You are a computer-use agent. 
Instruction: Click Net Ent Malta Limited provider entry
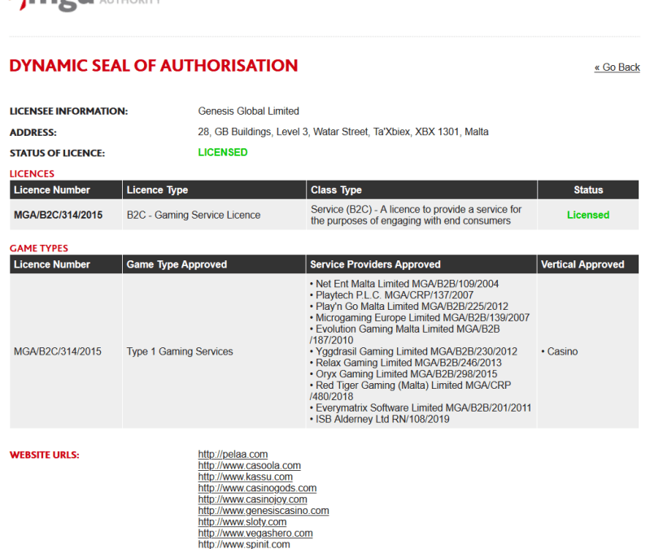pyautogui.click(x=404, y=284)
